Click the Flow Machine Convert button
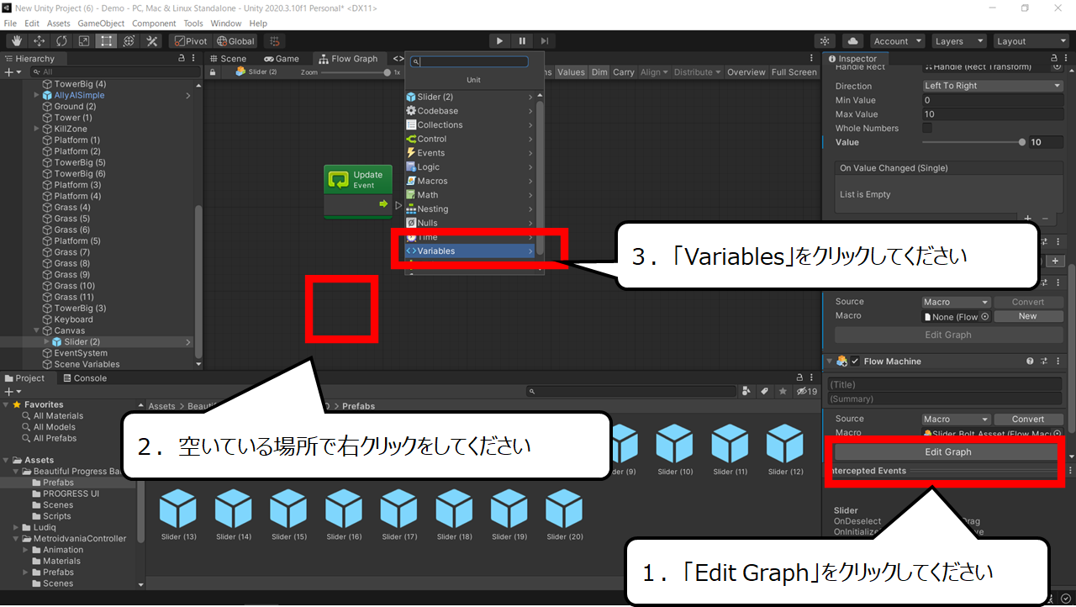This screenshot has width=1076, height=607. pyautogui.click(x=1027, y=419)
